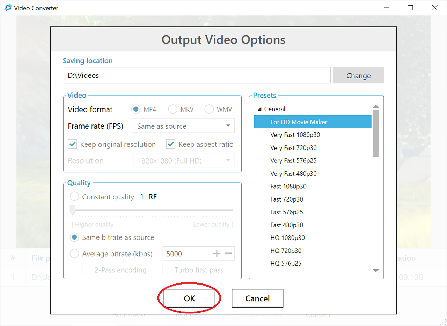447x326 pixels.
Task: Select Average bitrate (kbps) option
Action: [74, 254]
